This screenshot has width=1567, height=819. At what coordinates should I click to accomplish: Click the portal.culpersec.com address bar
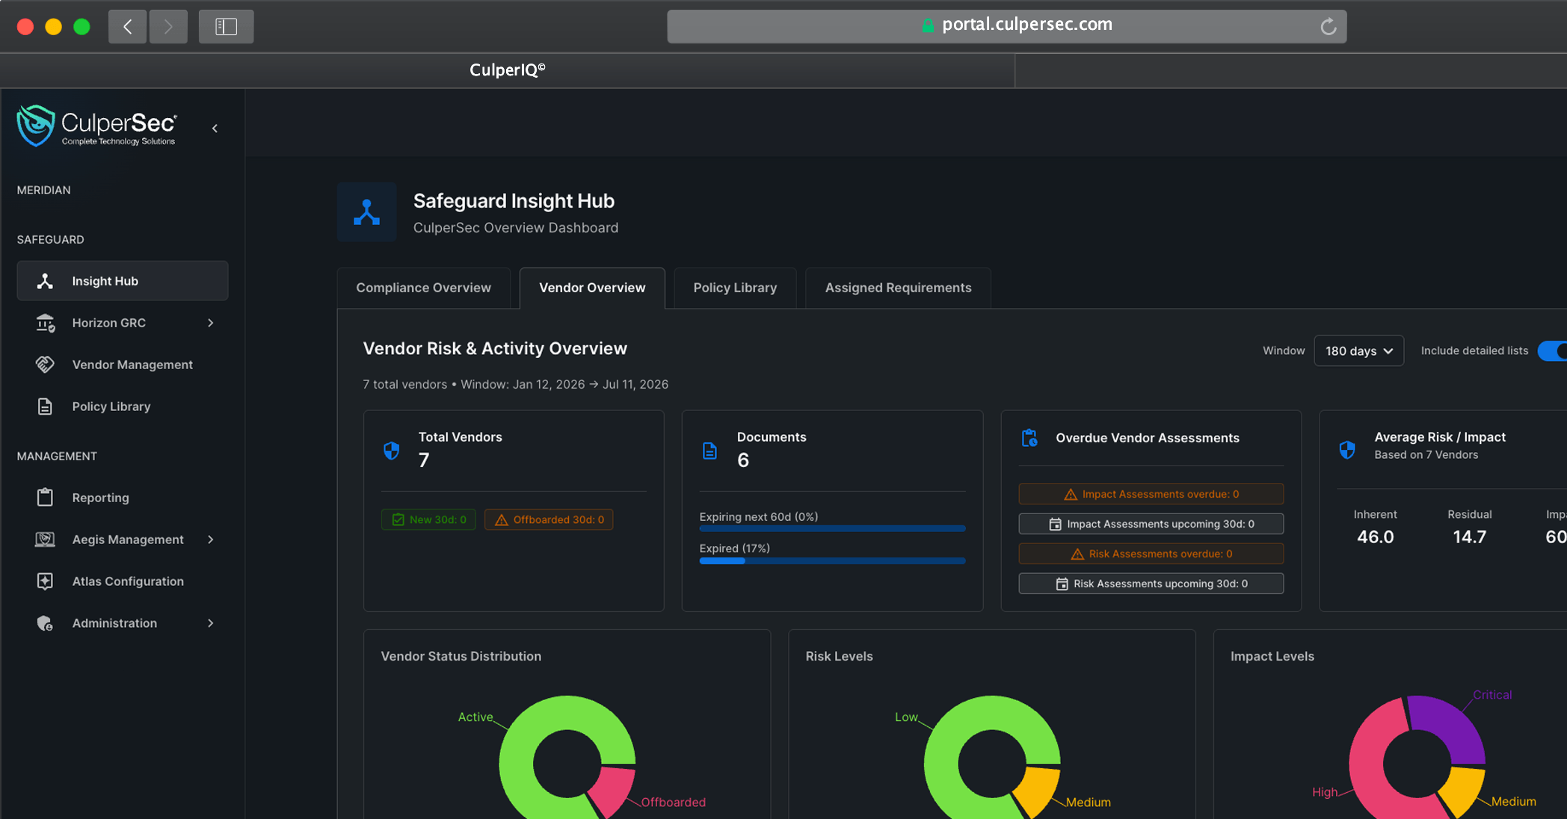pyautogui.click(x=1006, y=26)
